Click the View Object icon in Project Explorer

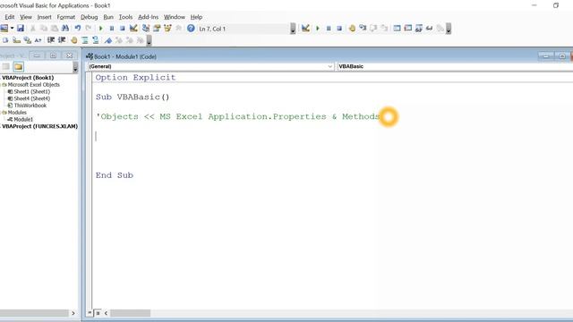[6, 66]
